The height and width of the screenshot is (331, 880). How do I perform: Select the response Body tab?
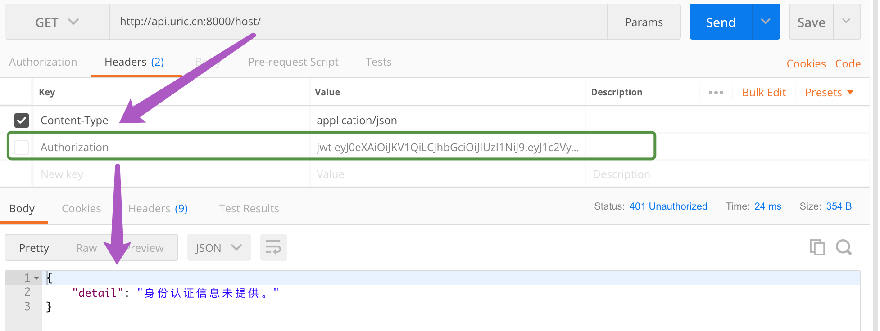[22, 208]
